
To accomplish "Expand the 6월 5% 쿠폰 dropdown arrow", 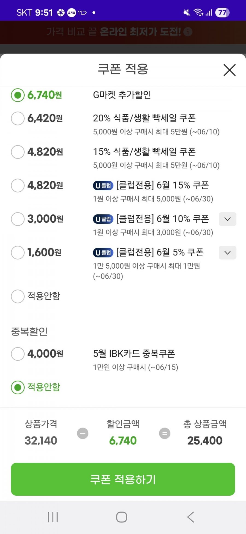I will (227, 252).
